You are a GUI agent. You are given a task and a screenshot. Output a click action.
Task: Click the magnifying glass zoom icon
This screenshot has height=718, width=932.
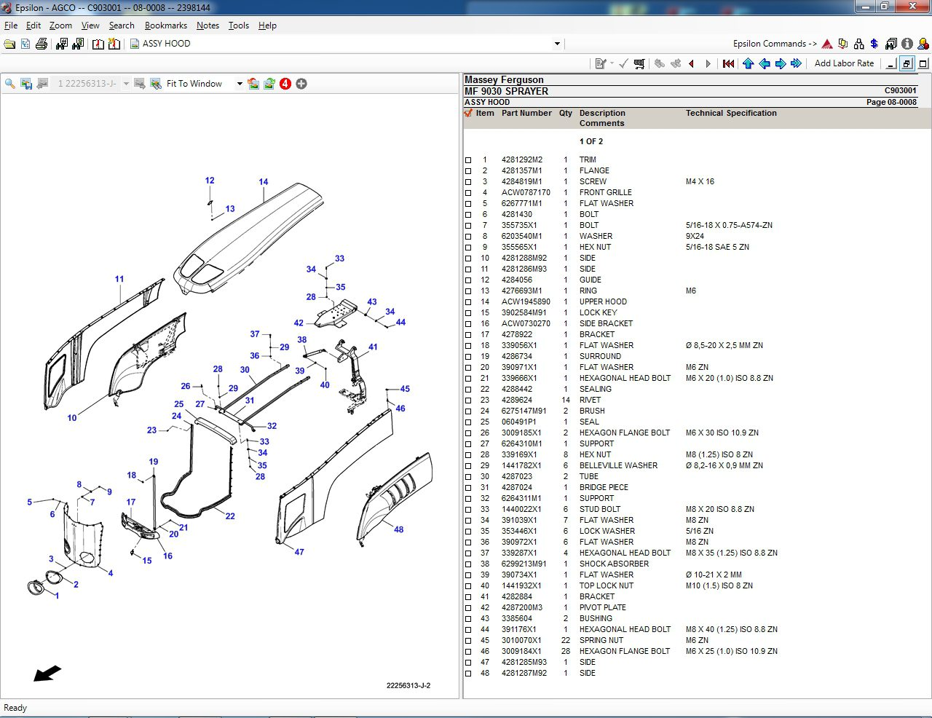click(x=10, y=84)
